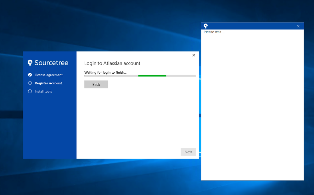
Task: Click the login progress bar
Action: (140, 76)
